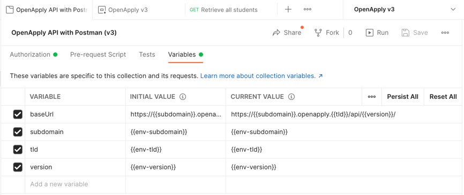This screenshot has height=195, width=464.
Task: Open collection more actions menu
Action: pyautogui.click(x=445, y=33)
